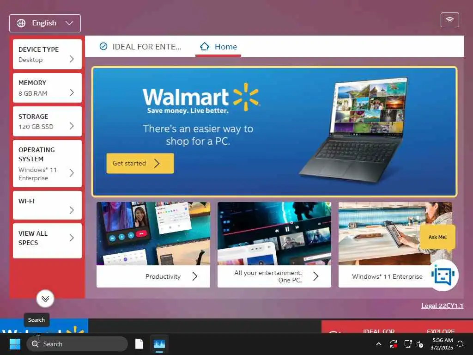This screenshot has height=355, width=473.
Task: Click the Home house icon
Action: (x=205, y=47)
